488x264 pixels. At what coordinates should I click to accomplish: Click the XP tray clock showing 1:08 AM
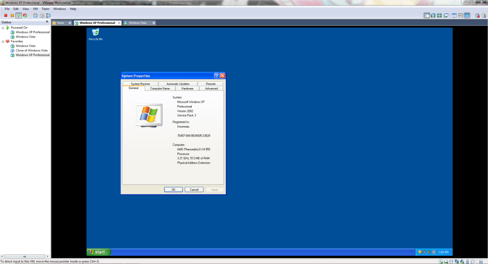[443, 252]
